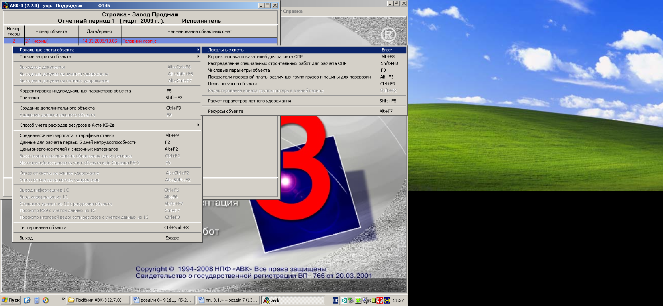Choose Создание дополнительного объекта
663x306 pixels.
coord(107,108)
